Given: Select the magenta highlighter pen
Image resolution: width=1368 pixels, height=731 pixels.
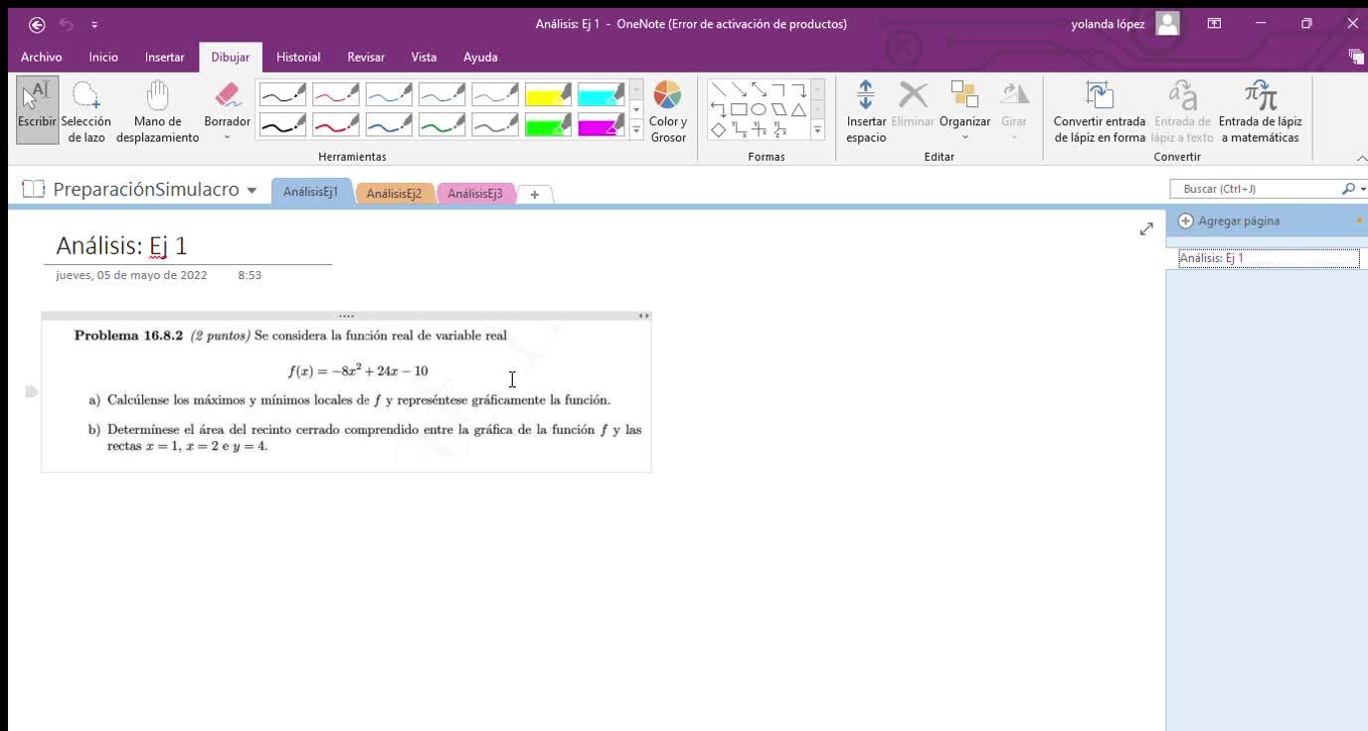Looking at the screenshot, I should [x=600, y=125].
